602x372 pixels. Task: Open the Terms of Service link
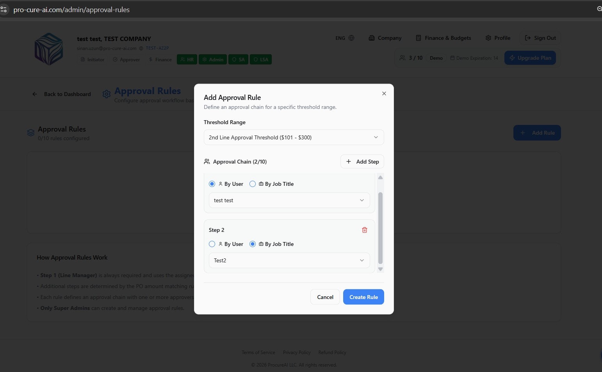[x=258, y=352]
